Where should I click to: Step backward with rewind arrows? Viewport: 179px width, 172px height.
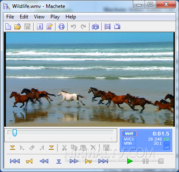pyautogui.click(x=44, y=161)
